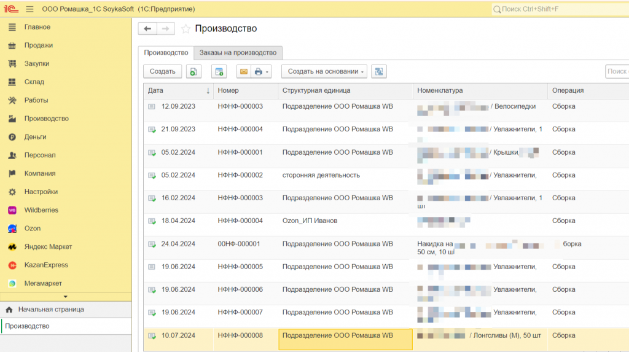Click the document structure icon in toolbar
The image size is (629, 352).
click(x=379, y=72)
